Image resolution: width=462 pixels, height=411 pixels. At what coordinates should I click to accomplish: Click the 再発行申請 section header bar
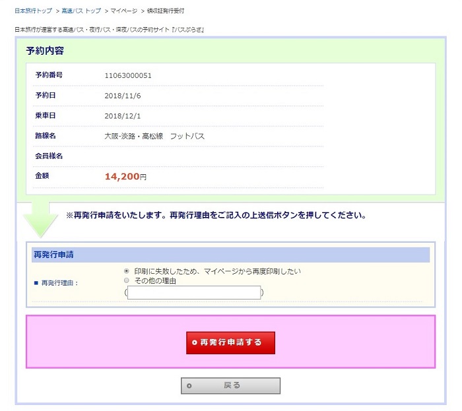tap(230, 255)
